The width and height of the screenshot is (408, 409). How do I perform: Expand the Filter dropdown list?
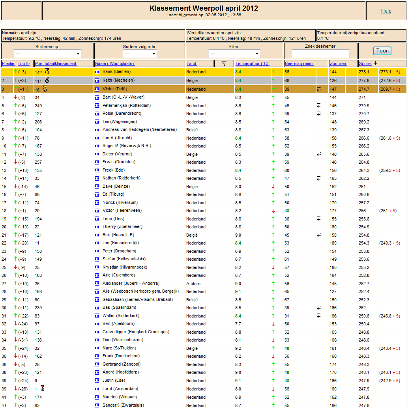click(x=234, y=54)
